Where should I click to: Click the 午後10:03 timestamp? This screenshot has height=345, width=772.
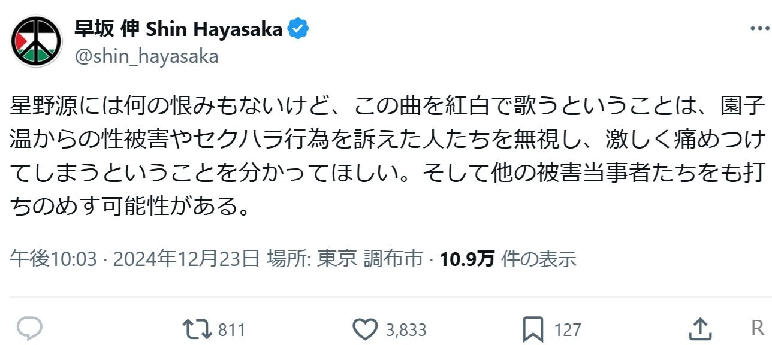tap(53, 258)
